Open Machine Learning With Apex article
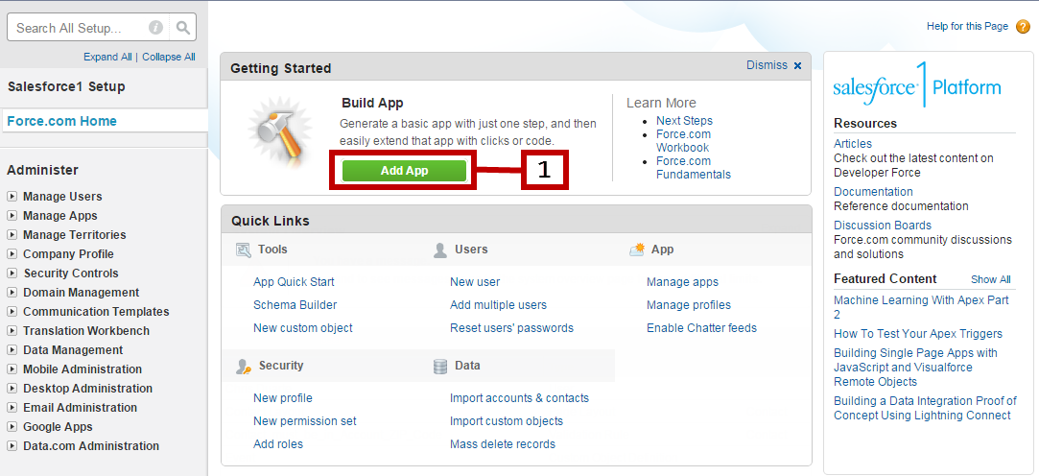 [x=921, y=307]
